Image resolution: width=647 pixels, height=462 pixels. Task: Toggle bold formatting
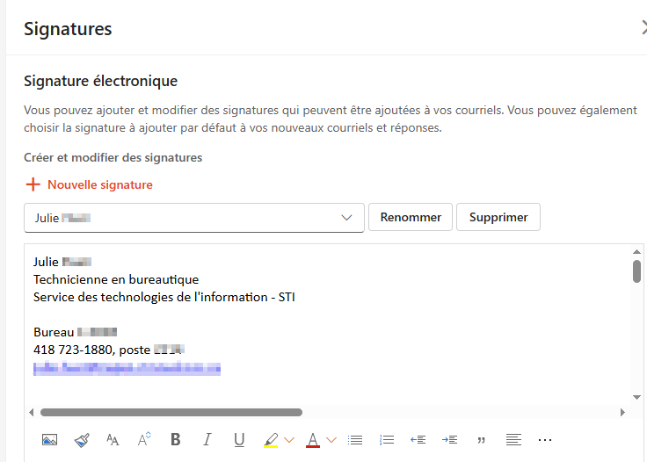coord(175,439)
